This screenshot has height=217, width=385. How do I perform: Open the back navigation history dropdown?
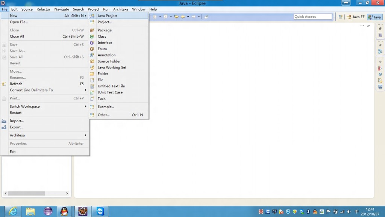188,17
